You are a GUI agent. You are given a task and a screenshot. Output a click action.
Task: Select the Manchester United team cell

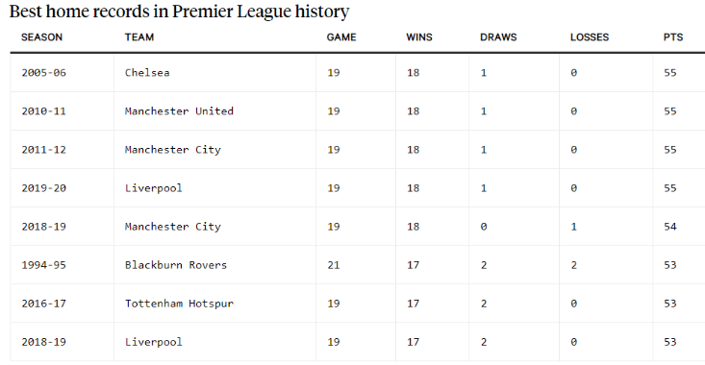click(214, 111)
